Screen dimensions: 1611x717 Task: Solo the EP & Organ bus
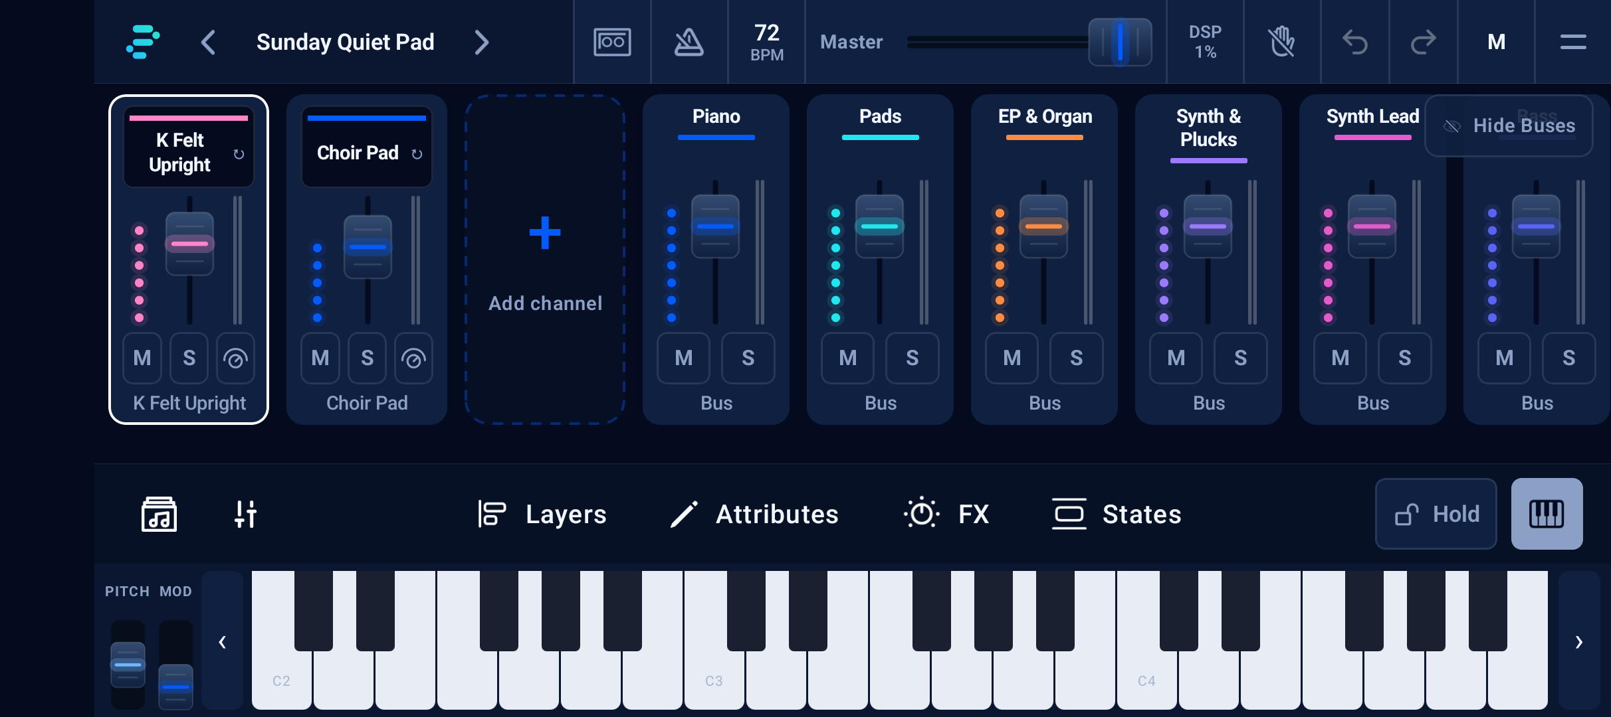point(1076,358)
